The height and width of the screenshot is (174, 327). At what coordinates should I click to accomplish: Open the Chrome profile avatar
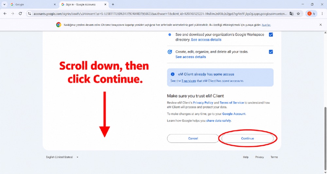coord(309,13)
